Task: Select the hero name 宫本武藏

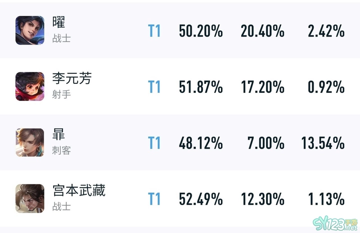Action: pos(79,190)
